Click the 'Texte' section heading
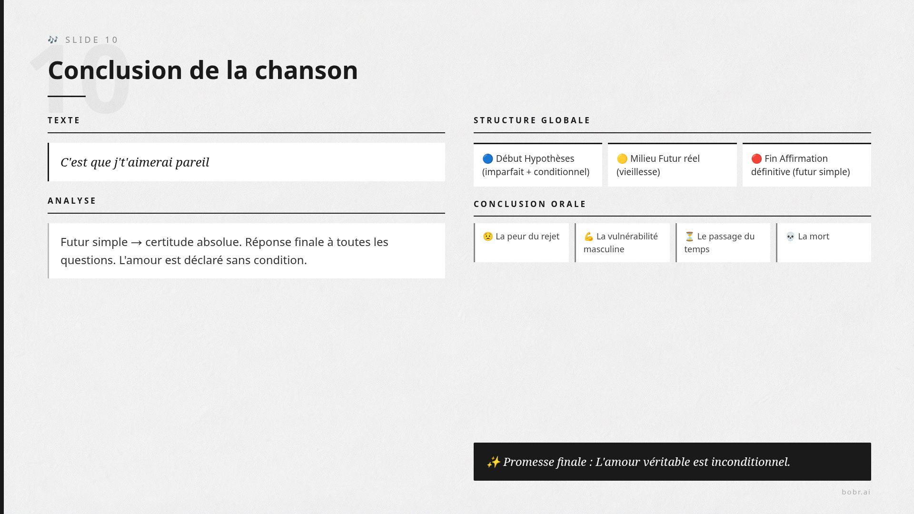The image size is (914, 514). coord(64,120)
